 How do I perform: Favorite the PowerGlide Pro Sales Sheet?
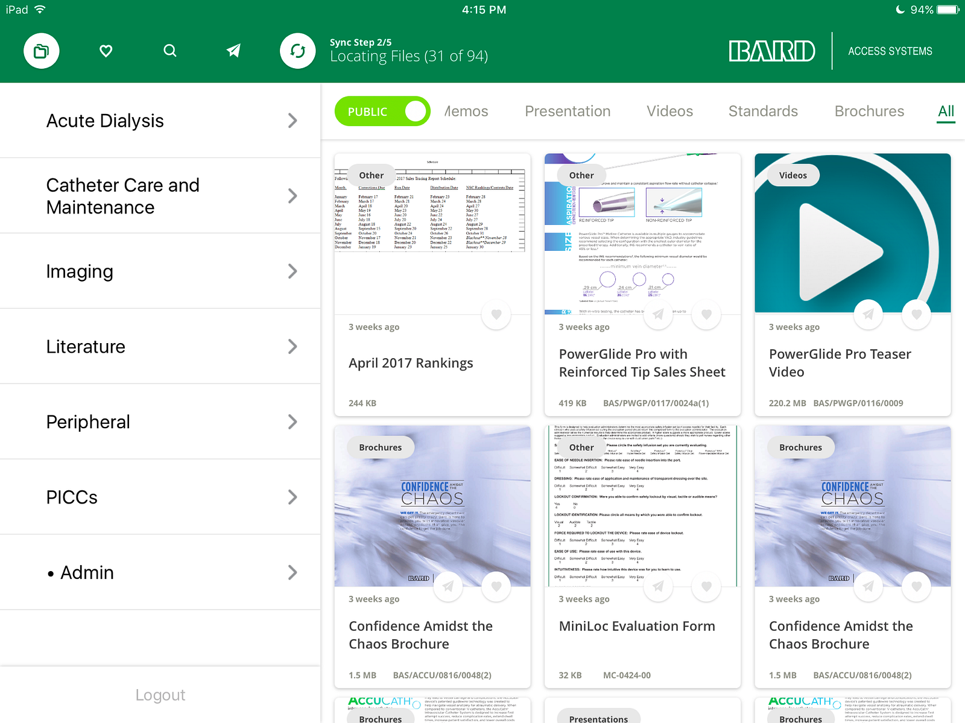tap(706, 314)
